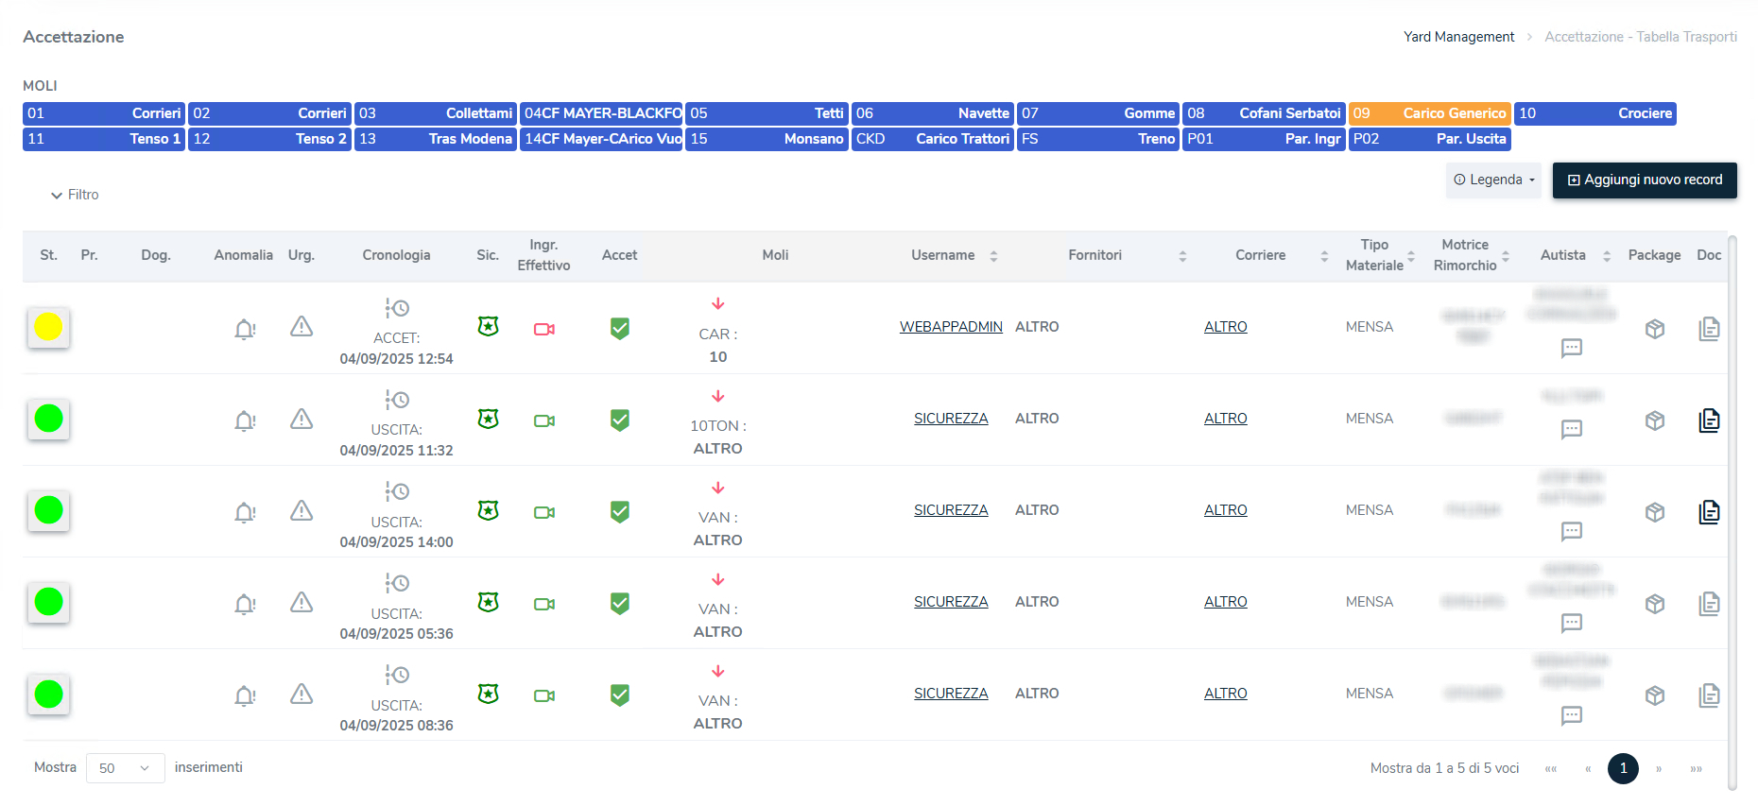The width and height of the screenshot is (1758, 806).
Task: Click the red camera icon in first row
Action: click(x=544, y=329)
